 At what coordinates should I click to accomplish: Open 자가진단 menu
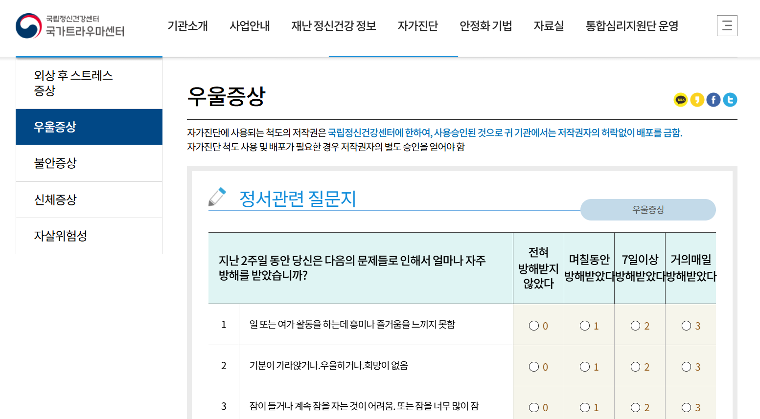418,26
